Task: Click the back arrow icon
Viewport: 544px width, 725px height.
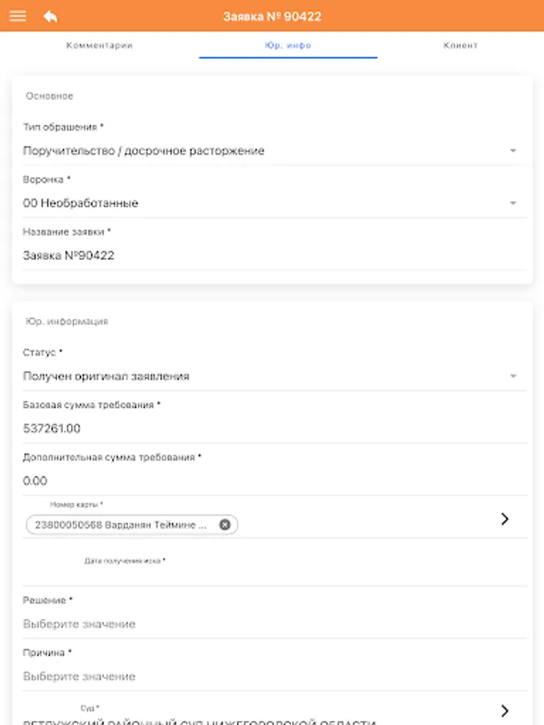Action: [x=51, y=16]
